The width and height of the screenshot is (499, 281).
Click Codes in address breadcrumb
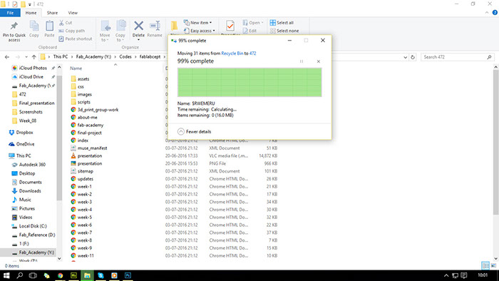[x=125, y=56]
